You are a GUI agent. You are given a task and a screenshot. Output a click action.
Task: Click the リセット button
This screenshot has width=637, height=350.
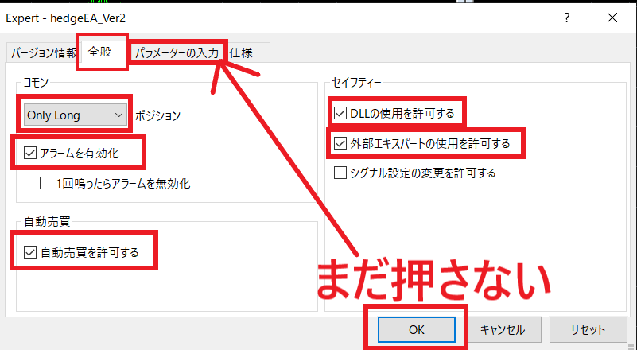[588, 329]
